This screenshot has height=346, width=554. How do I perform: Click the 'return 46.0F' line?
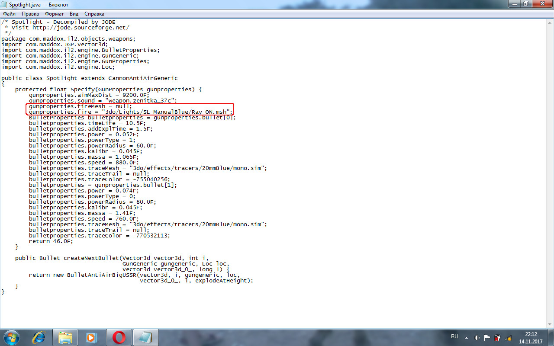(51, 241)
